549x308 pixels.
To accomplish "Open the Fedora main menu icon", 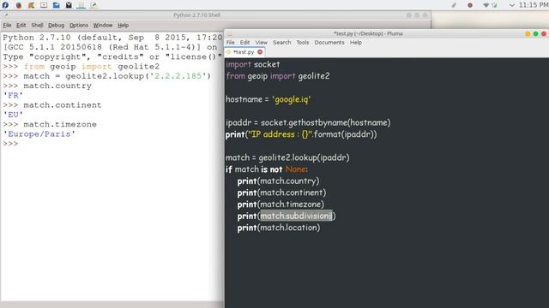I will [5, 5].
